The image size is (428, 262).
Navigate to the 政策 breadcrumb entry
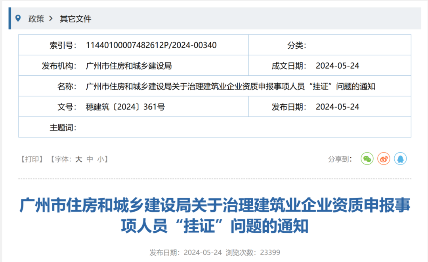tap(36, 18)
